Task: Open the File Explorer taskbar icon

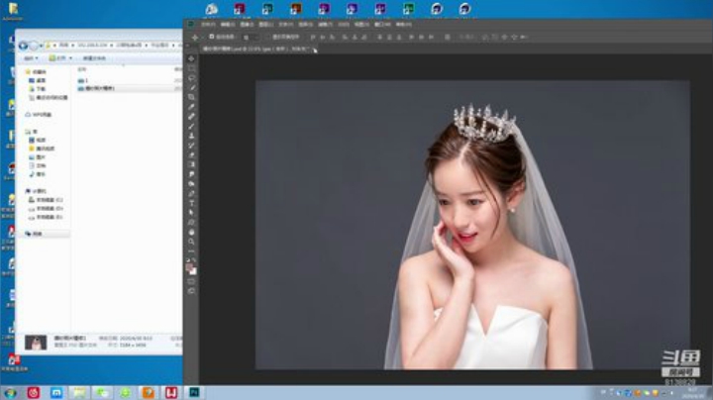Action: pos(79,392)
